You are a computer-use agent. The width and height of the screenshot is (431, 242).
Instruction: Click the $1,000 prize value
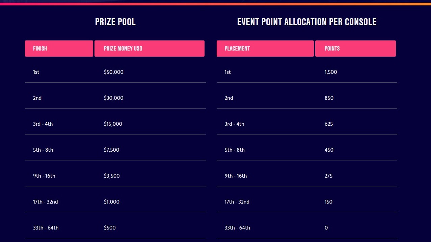(112, 202)
